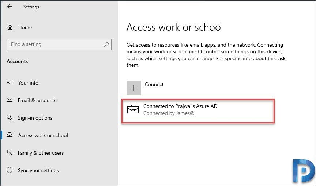Click the back arrow in Settings

coord(9,7)
